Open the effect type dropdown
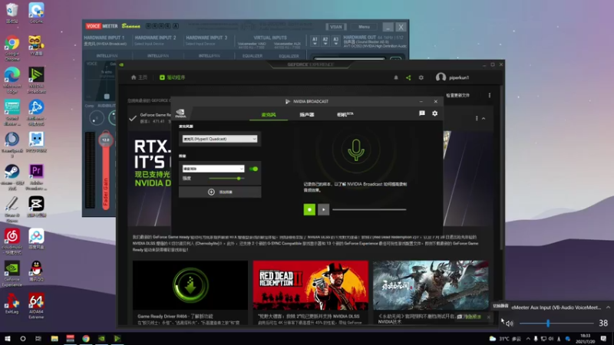This screenshot has width=614, height=345. click(213, 169)
